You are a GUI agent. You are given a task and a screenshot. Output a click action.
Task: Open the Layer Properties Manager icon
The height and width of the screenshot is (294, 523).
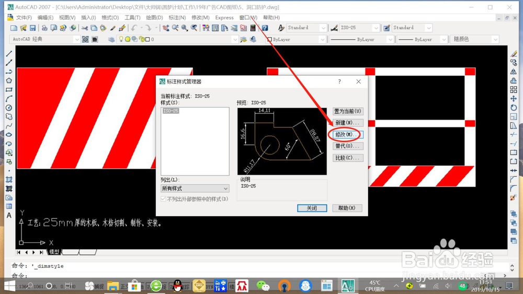111,39
